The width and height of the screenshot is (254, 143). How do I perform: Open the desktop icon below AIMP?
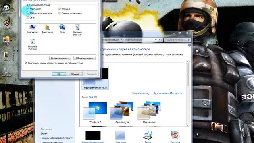click(6, 41)
